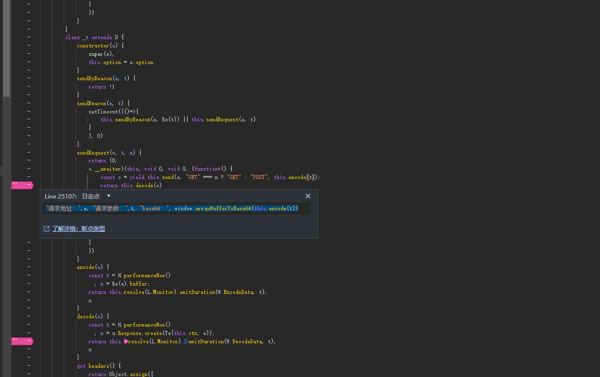
Task: Click the "return this.decode(o)" line
Action: (x=131, y=185)
